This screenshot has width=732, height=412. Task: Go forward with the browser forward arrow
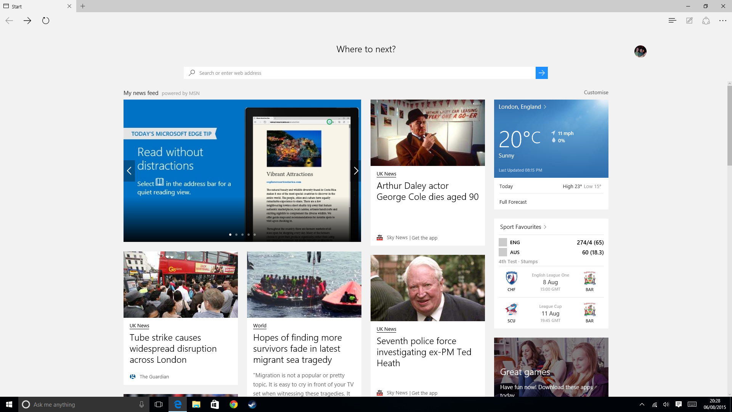27,21
